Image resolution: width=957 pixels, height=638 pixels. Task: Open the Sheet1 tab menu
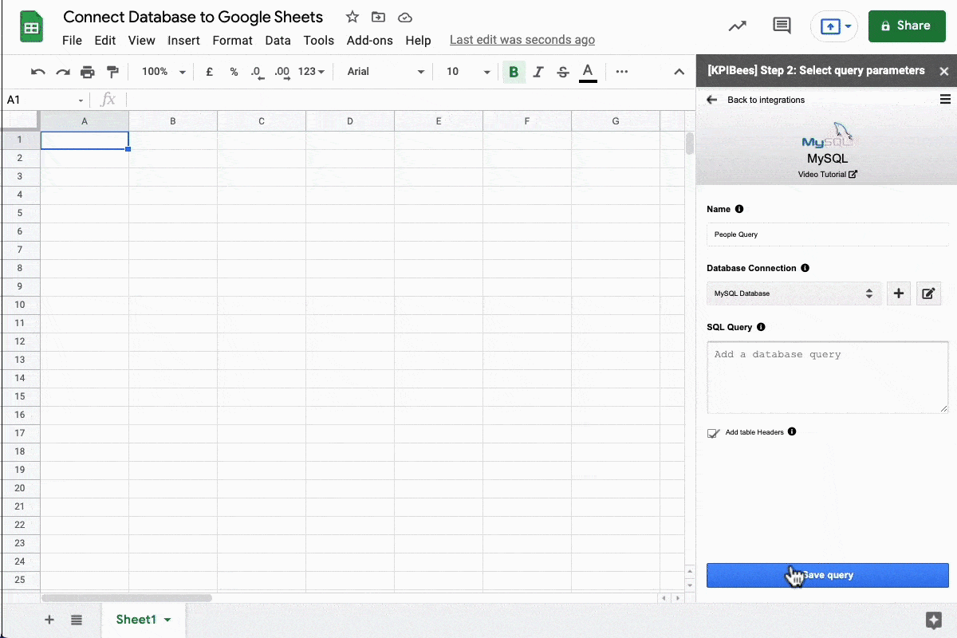pyautogui.click(x=168, y=620)
